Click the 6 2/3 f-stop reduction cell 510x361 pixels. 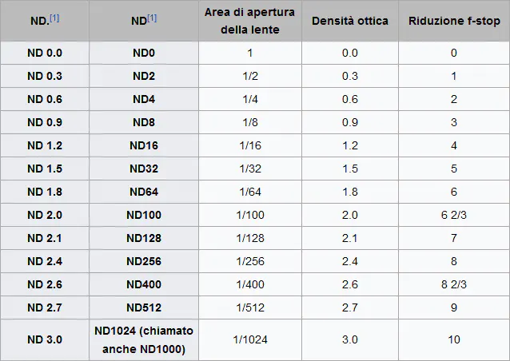[454, 215]
